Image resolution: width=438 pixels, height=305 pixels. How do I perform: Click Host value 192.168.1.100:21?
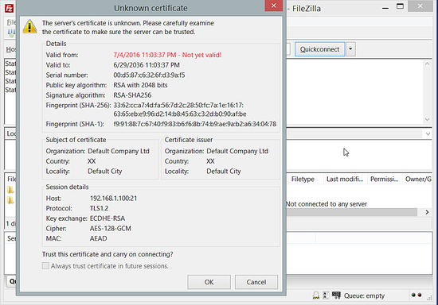[113, 198]
